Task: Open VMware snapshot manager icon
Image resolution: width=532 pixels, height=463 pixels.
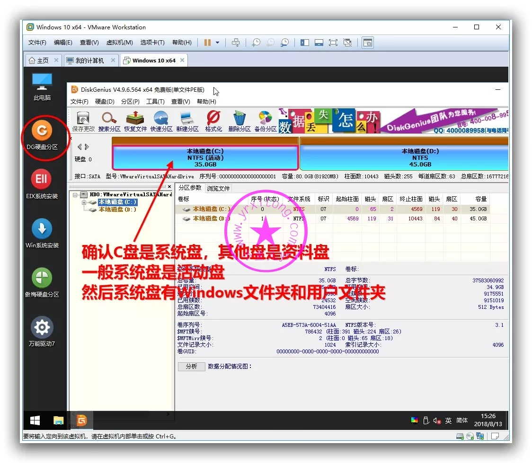Action: 284,43
